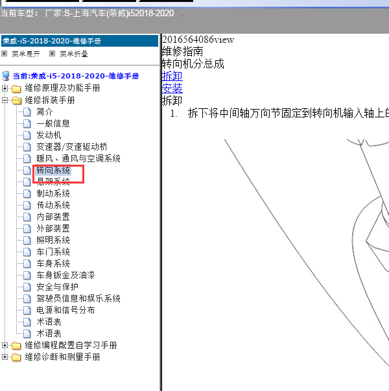Click the page icon next to 转向系统
This screenshot has width=389, height=391.
tap(27, 171)
